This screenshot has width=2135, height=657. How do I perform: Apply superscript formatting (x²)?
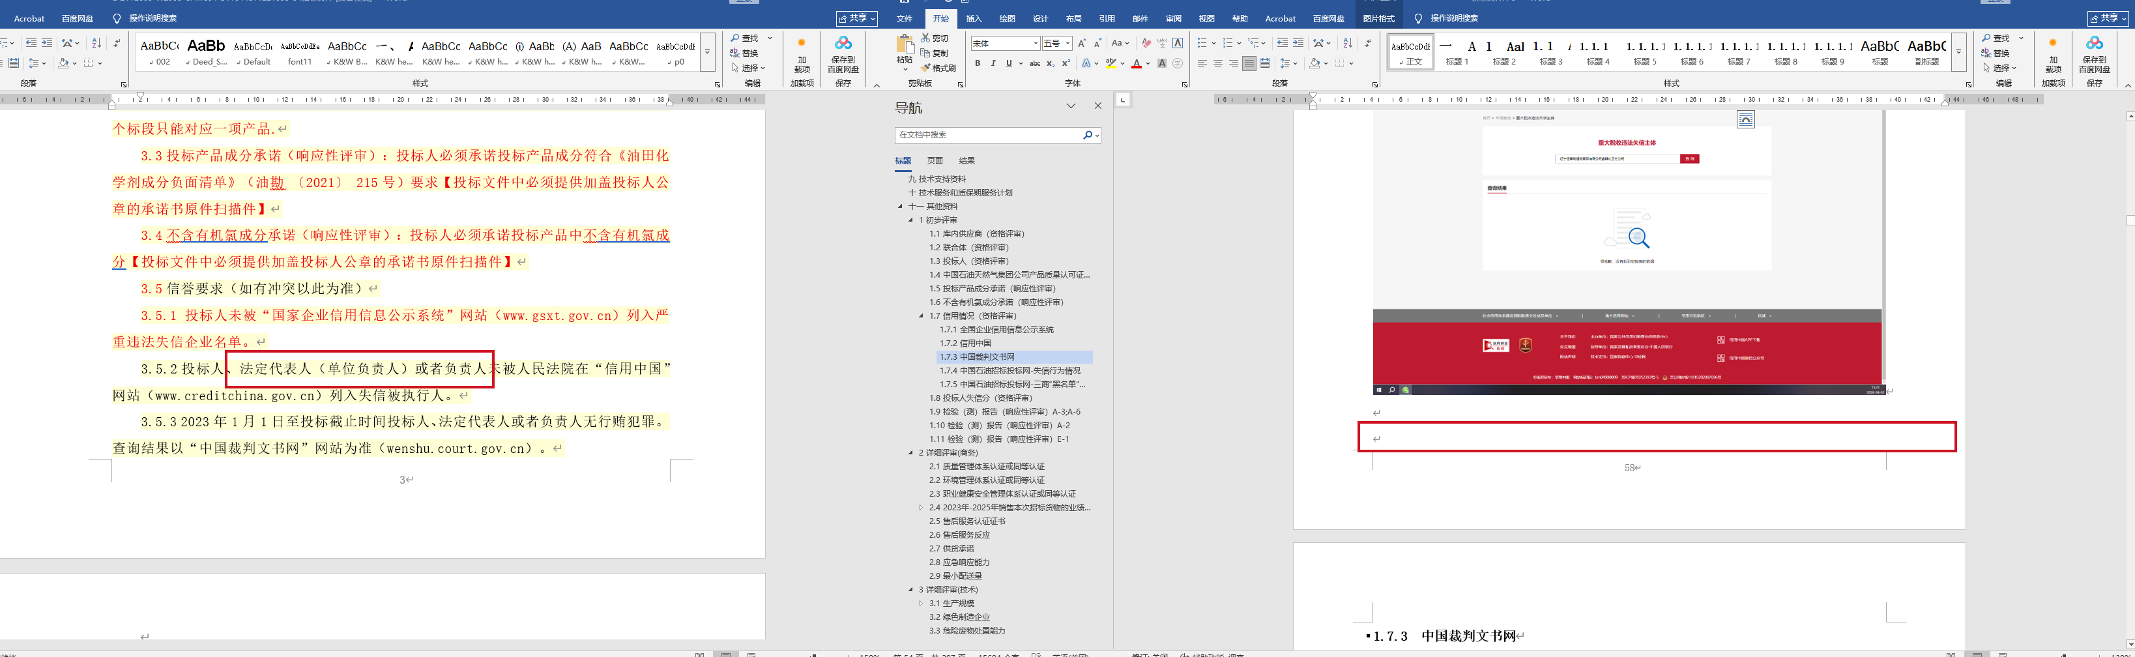[1066, 63]
